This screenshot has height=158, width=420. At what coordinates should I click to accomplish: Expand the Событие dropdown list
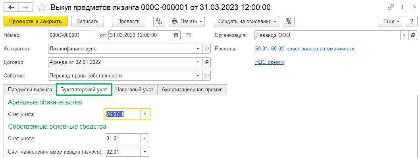click(198, 75)
